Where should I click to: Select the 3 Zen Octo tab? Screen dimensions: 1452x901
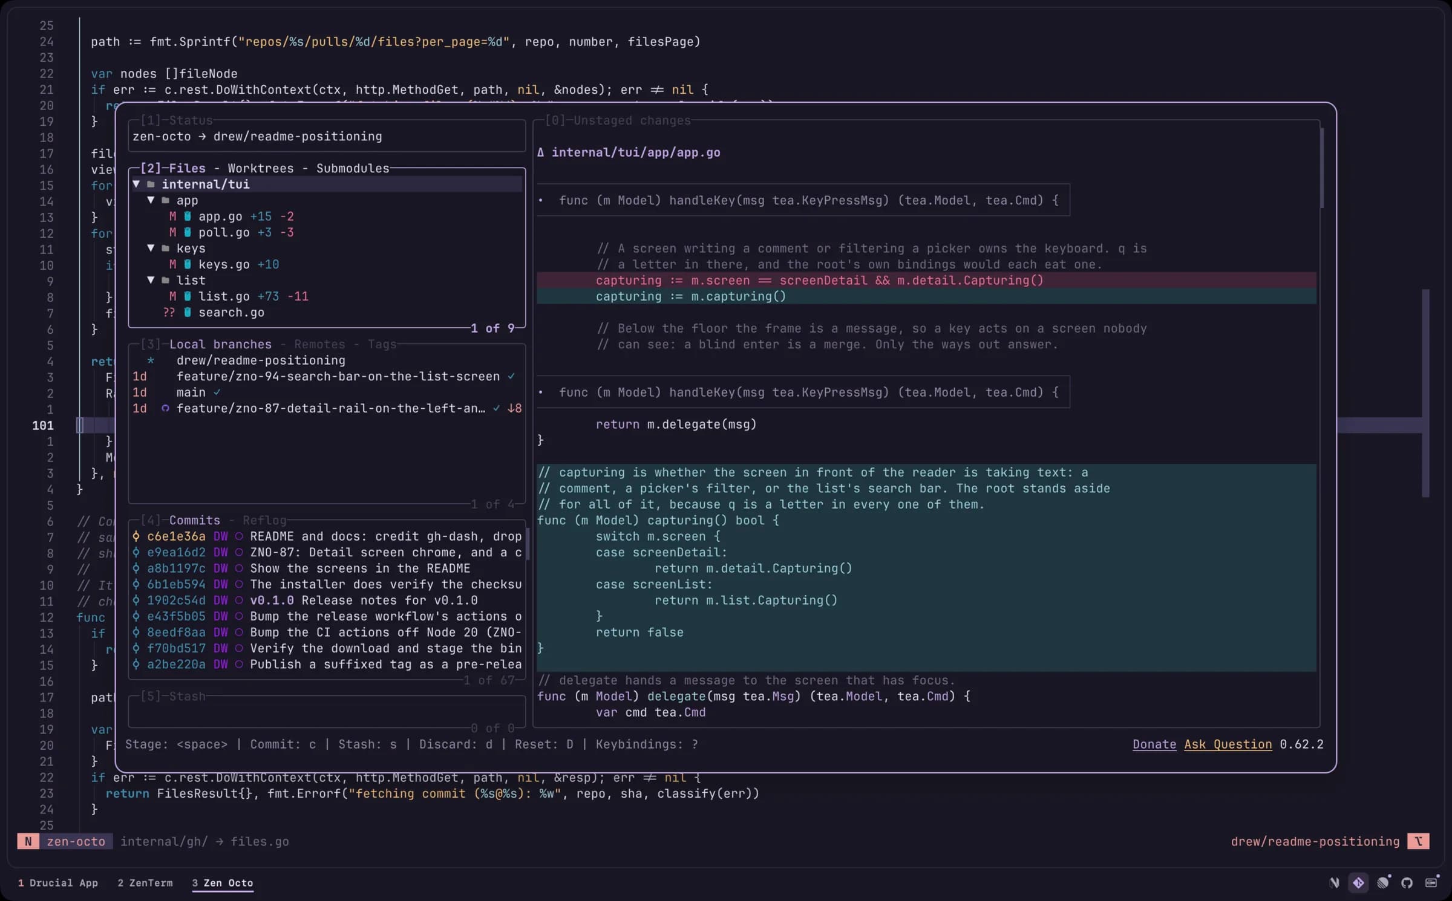223,883
